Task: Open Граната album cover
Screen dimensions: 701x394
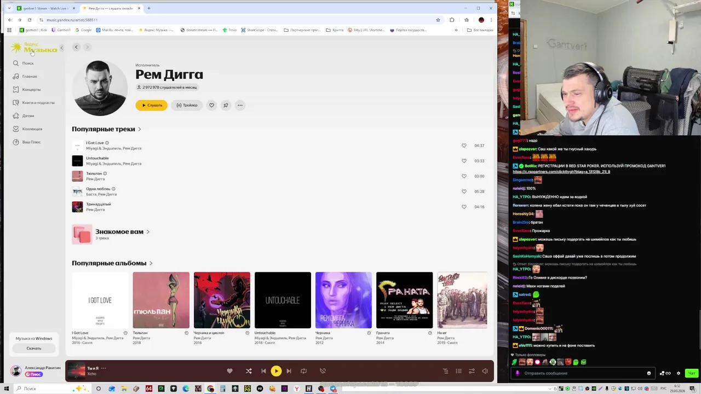Action: pos(404,300)
